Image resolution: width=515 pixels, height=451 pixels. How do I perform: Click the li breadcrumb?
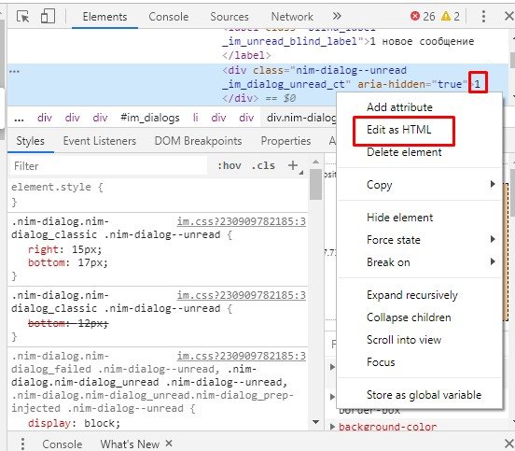pos(195,118)
